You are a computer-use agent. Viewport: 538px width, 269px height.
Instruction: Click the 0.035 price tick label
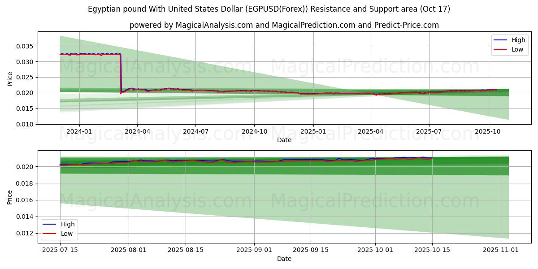tap(25, 46)
